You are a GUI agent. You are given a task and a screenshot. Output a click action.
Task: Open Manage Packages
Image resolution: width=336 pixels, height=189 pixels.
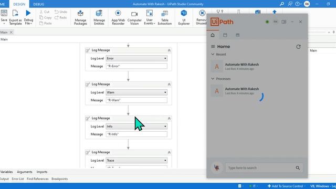coord(80,17)
